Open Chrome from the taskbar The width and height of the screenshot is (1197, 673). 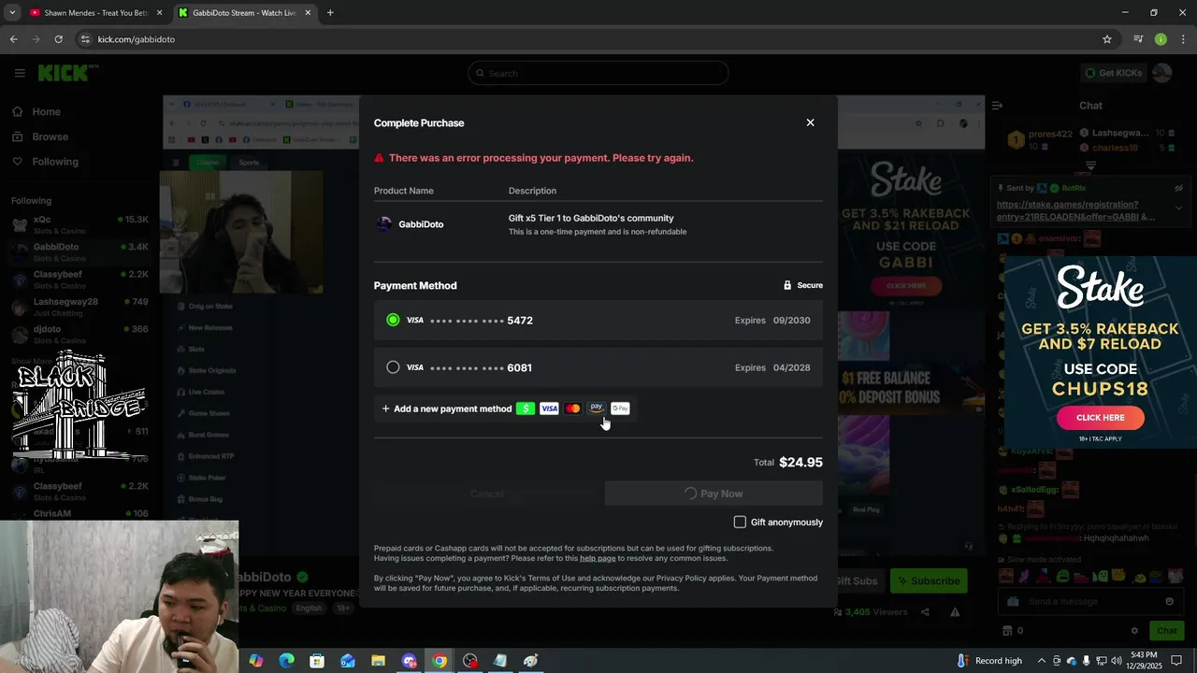pos(440,661)
